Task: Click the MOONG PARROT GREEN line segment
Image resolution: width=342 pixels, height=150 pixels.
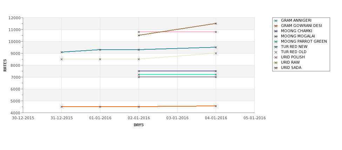Action: [177, 74]
